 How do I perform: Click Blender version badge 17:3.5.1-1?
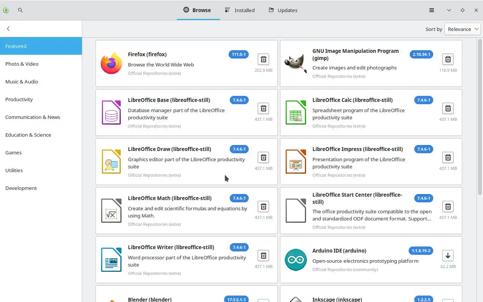(237, 299)
